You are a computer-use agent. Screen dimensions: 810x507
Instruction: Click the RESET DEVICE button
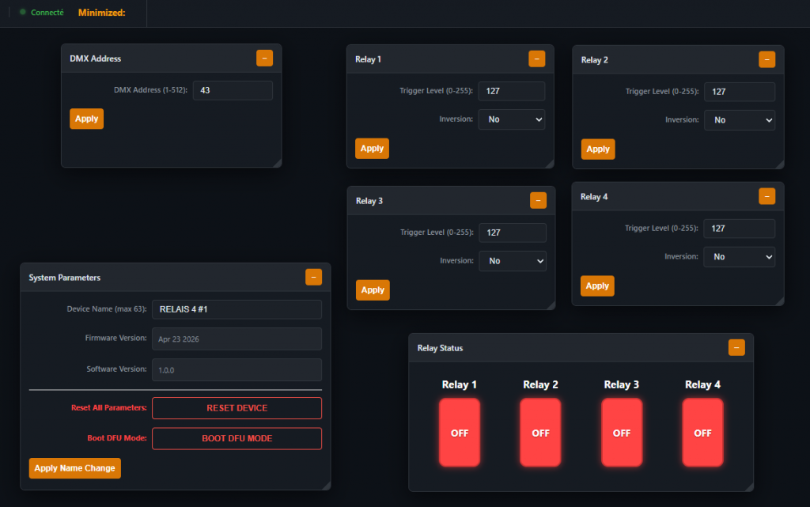tap(237, 408)
